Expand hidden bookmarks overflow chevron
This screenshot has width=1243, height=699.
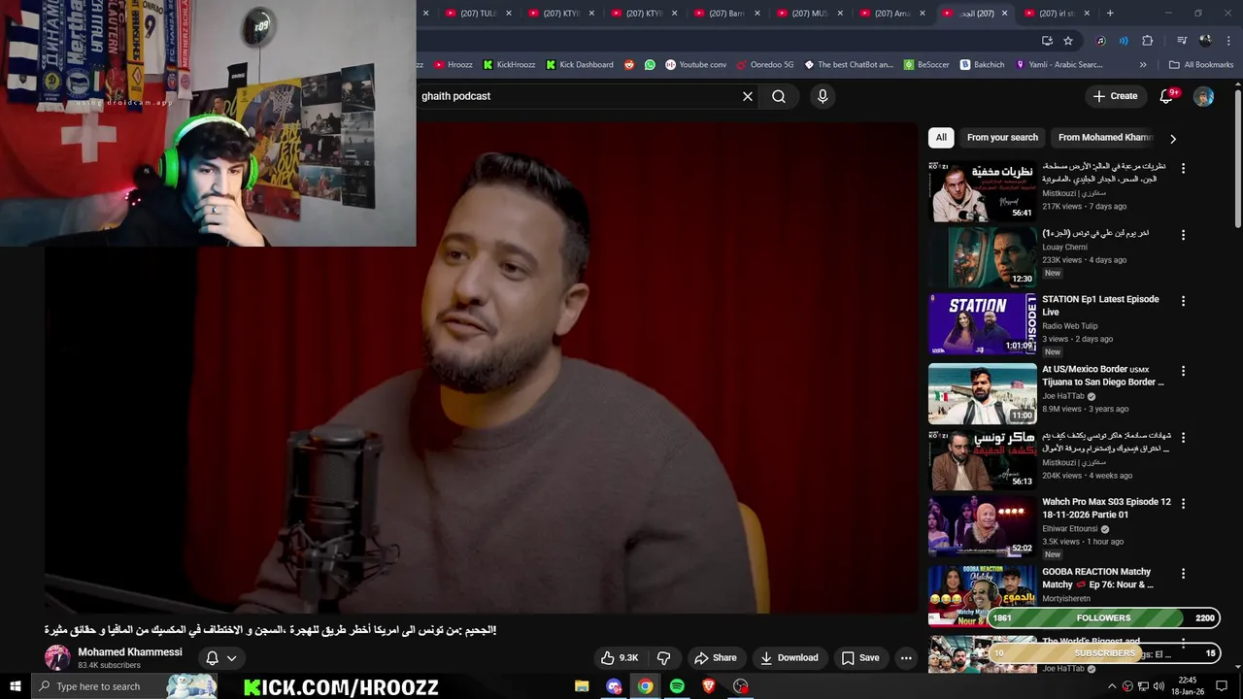coord(1143,65)
